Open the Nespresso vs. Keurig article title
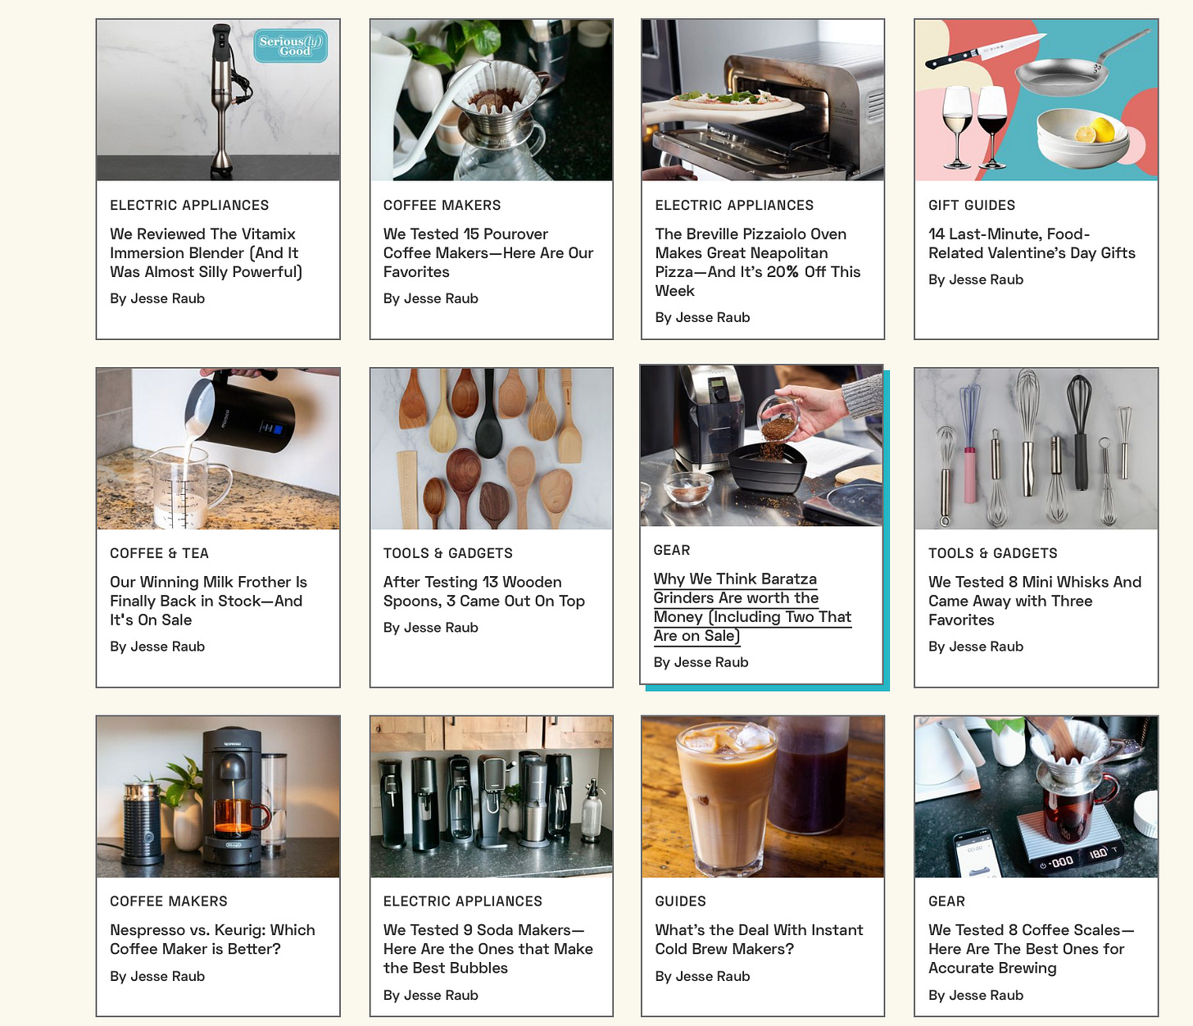Screen dimensions: 1193x1026 tap(212, 939)
